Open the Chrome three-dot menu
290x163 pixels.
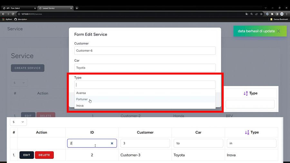point(287,14)
